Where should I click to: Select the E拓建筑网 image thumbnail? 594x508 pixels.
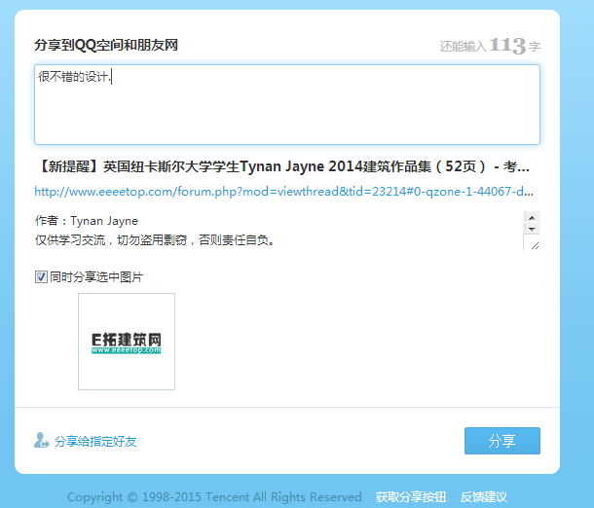pos(127,342)
